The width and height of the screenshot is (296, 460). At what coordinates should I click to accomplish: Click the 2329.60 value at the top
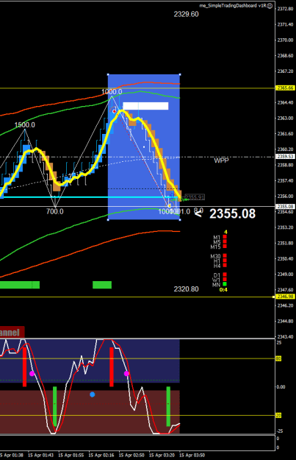(187, 14)
